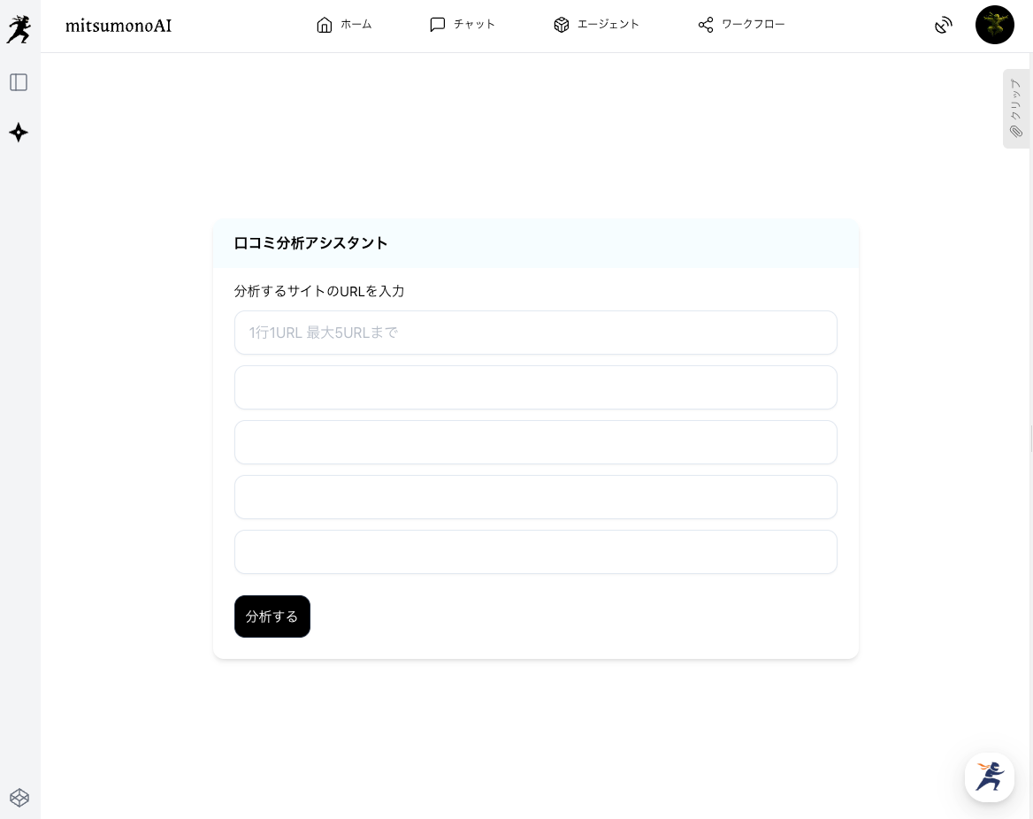1033x819 pixels.
Task: Click the mitsumonoAI brand name
Action: [119, 26]
